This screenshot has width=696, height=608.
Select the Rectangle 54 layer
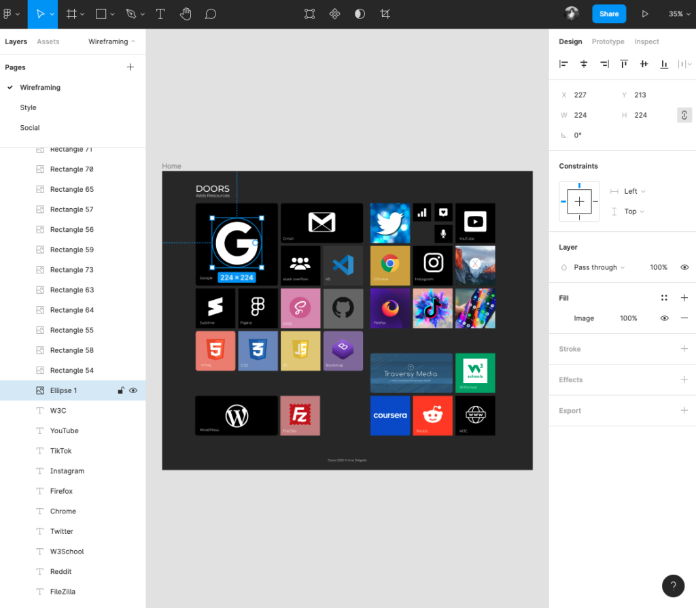click(73, 371)
